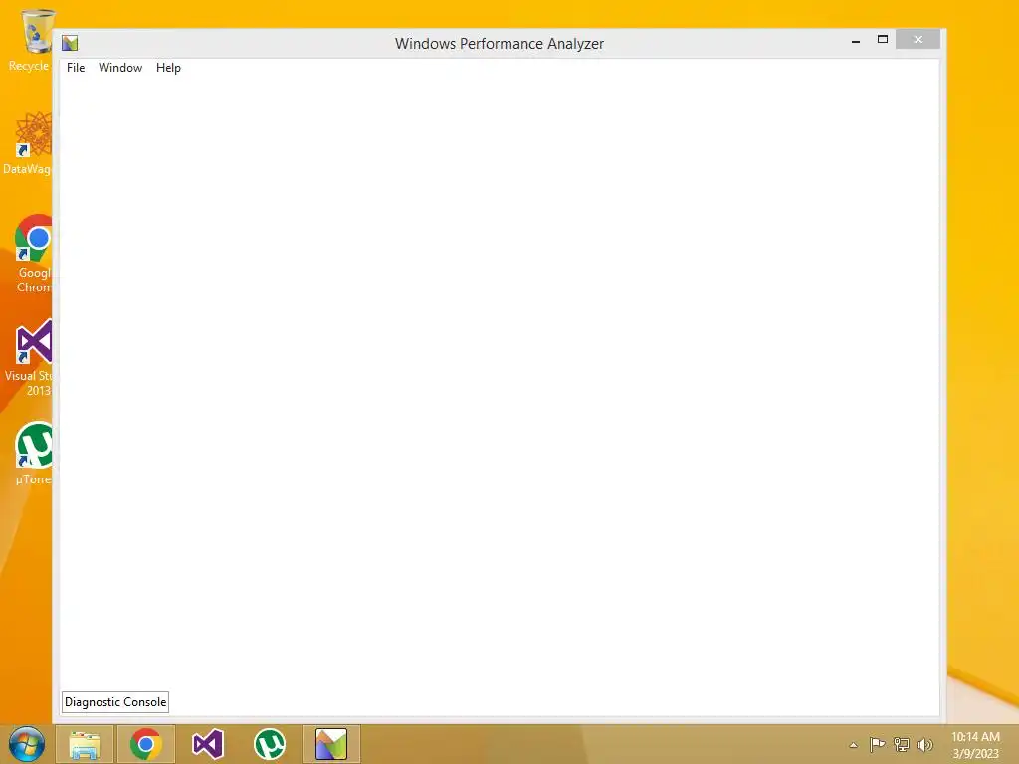Show hidden system tray icons
Viewport: 1019px width, 764px height.
point(853,745)
